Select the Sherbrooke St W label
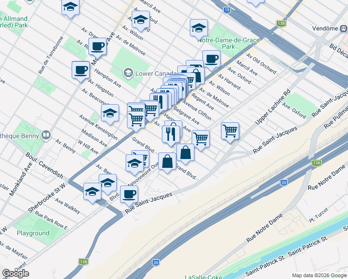 click(x=47, y=198)
